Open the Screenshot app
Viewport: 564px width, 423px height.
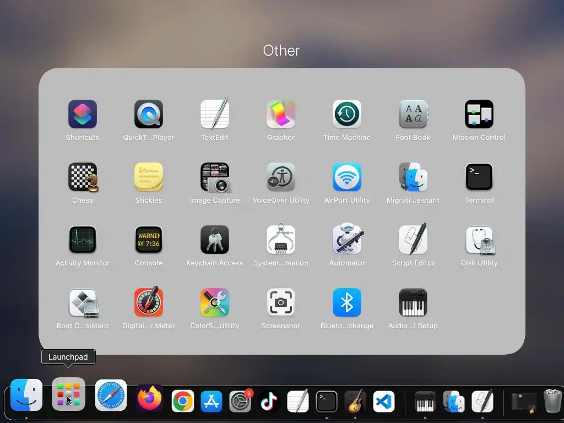click(x=281, y=302)
